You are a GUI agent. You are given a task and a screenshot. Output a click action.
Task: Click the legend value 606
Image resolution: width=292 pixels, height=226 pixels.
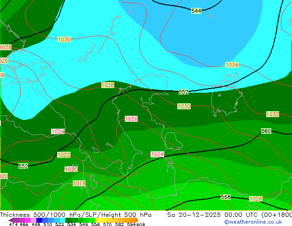point(140,224)
